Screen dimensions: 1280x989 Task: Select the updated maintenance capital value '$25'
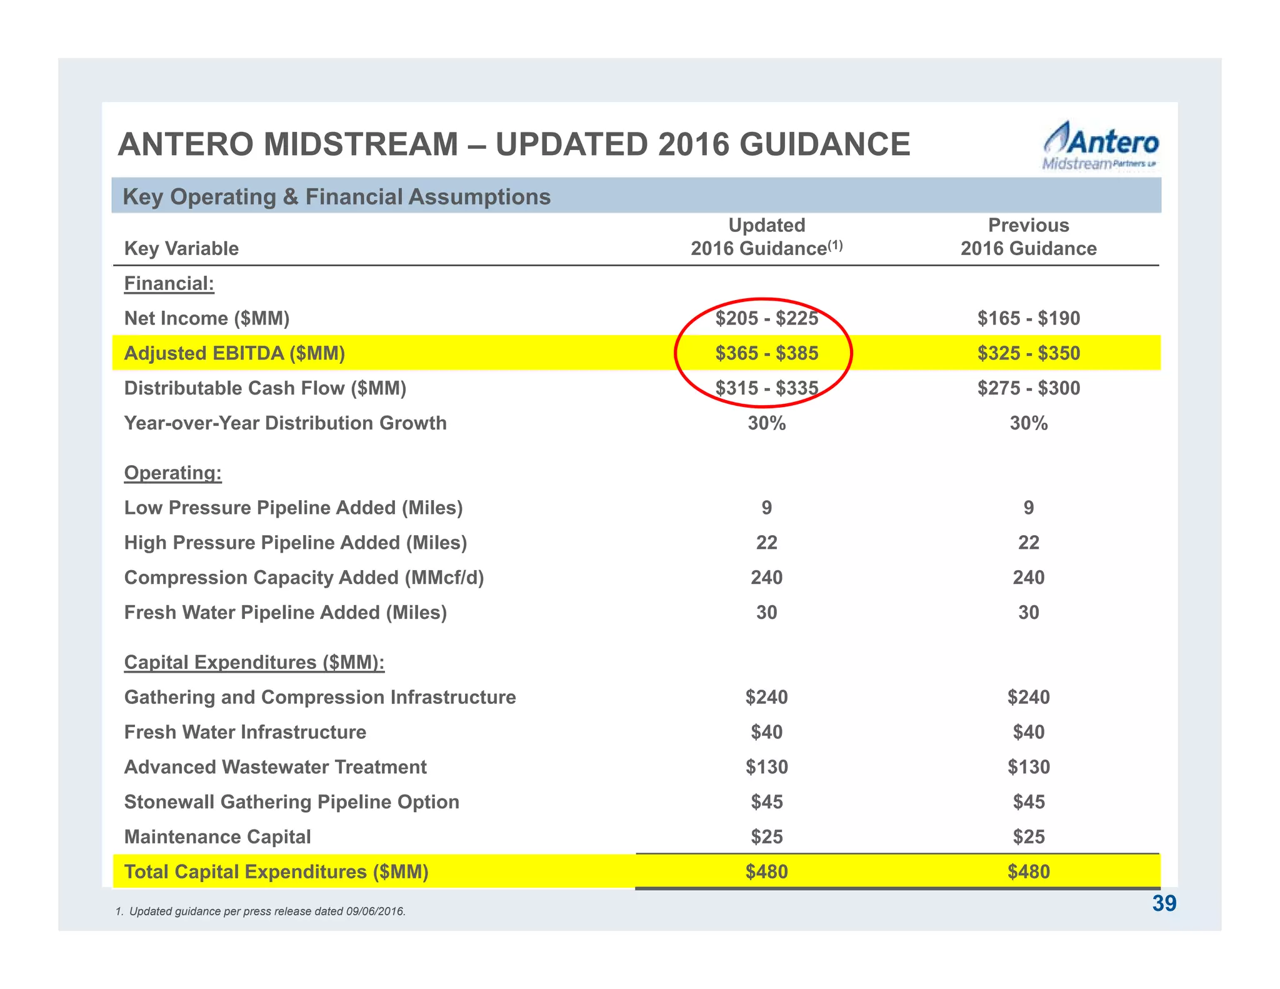point(767,837)
